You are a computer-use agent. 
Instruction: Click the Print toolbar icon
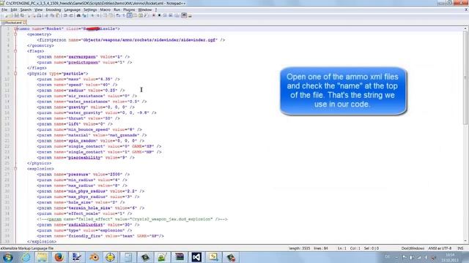pos(39,15)
